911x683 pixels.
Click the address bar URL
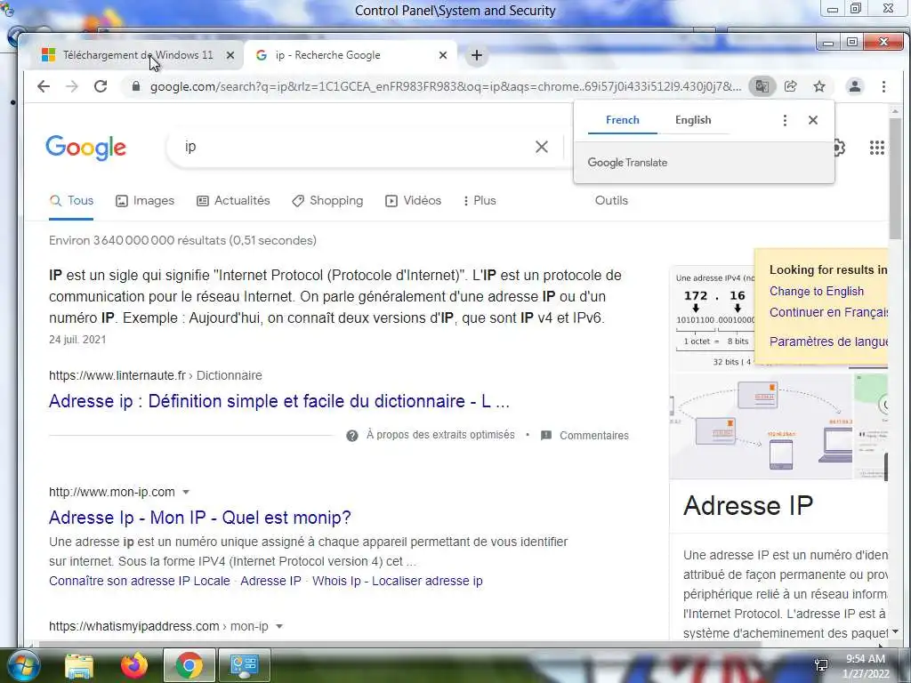[x=445, y=86]
